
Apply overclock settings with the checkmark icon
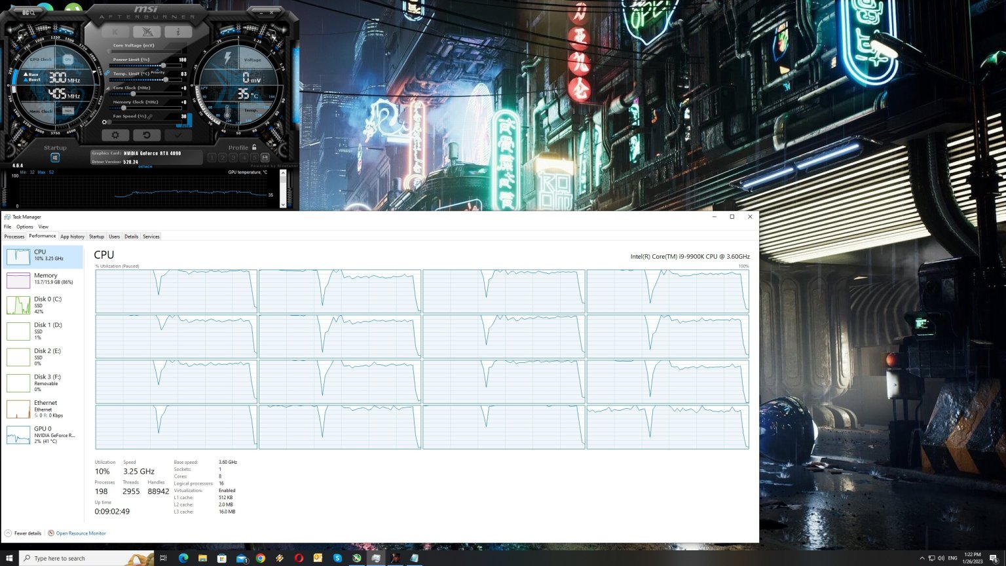pos(177,135)
